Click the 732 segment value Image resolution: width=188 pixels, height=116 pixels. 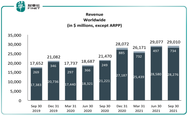pyautogui.click(x=139, y=56)
